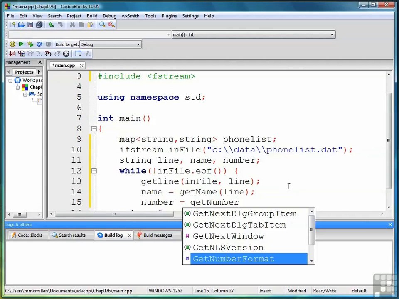Image resolution: width=399 pixels, height=299 pixels.
Task: Click the Next instruction debugger icon
Action: click(39, 54)
